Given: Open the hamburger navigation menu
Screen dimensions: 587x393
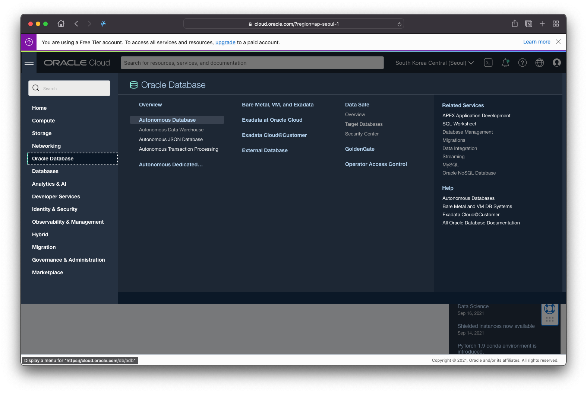Looking at the screenshot, I should click(29, 63).
